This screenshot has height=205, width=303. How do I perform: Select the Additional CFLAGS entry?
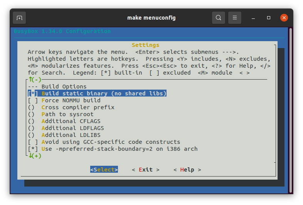pyautogui.click(x=64, y=121)
